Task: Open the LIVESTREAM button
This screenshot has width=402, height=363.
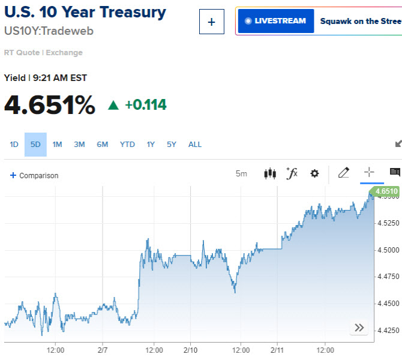Action: [276, 21]
